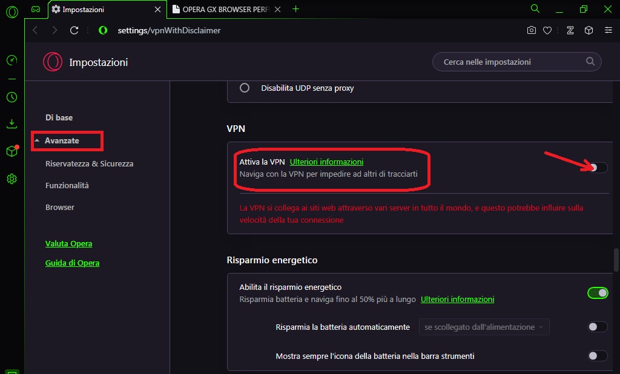Add page to bookmarks with heart icon

coord(547,30)
